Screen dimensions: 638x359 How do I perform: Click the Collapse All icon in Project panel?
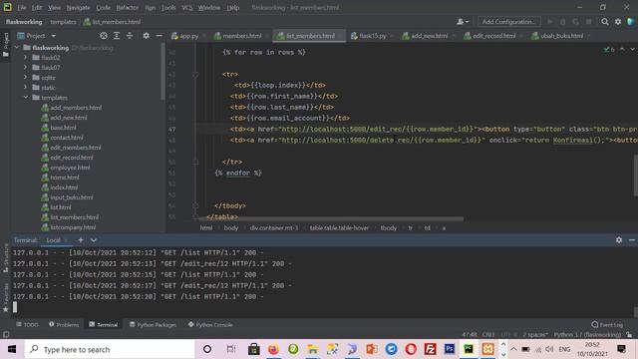pos(130,36)
